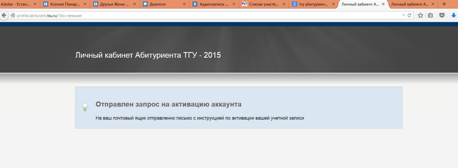This screenshot has height=168, width=458.
Task: Switch to the Списки участв... tab
Action: tap(263, 4)
